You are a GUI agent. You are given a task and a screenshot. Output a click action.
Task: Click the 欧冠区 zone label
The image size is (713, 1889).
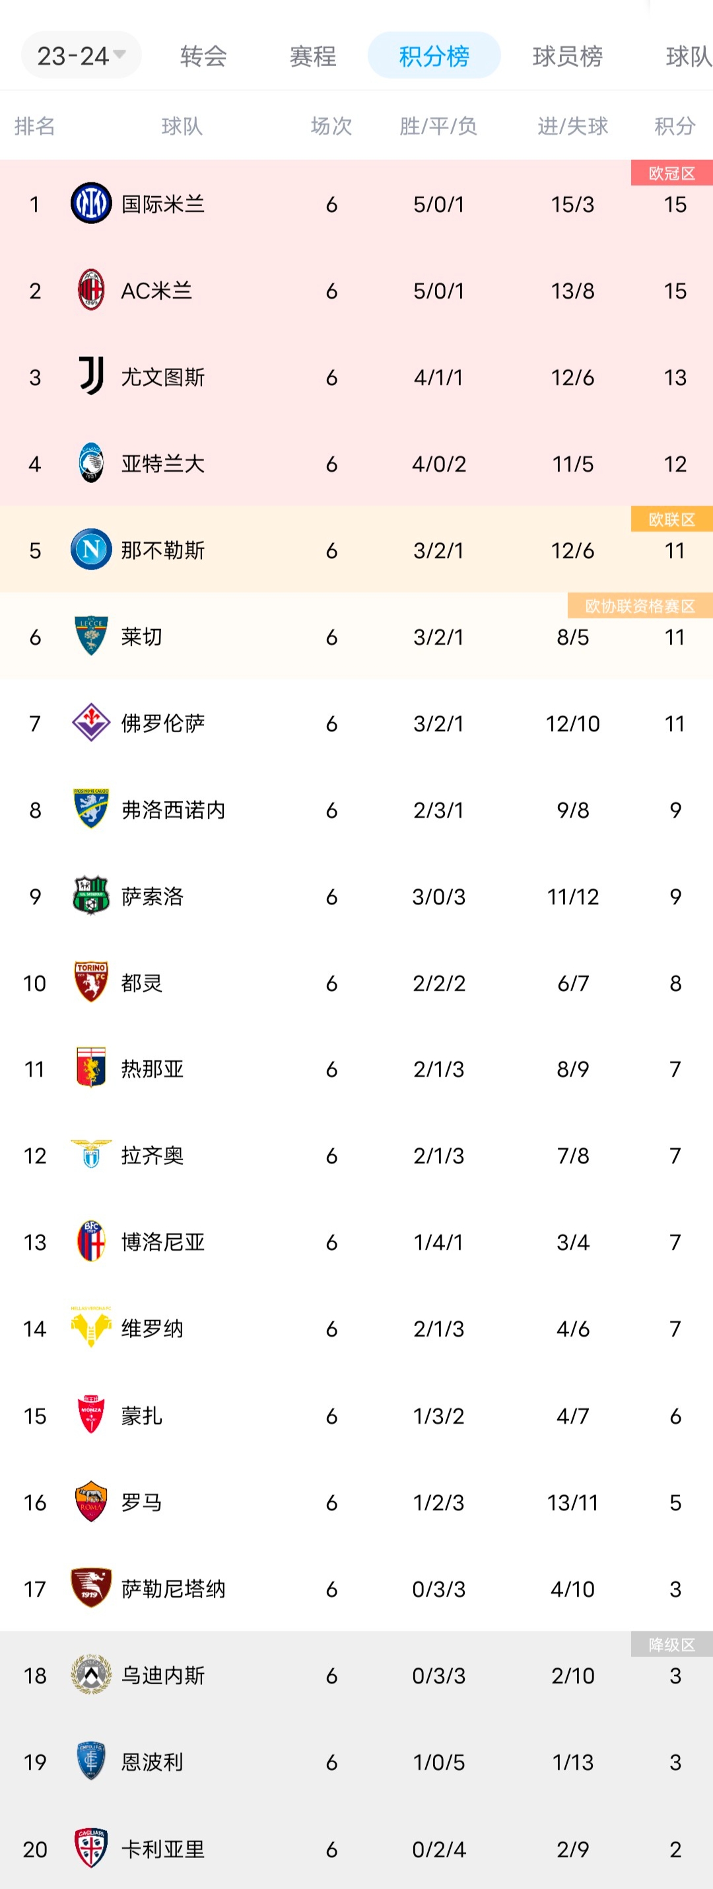[671, 173]
